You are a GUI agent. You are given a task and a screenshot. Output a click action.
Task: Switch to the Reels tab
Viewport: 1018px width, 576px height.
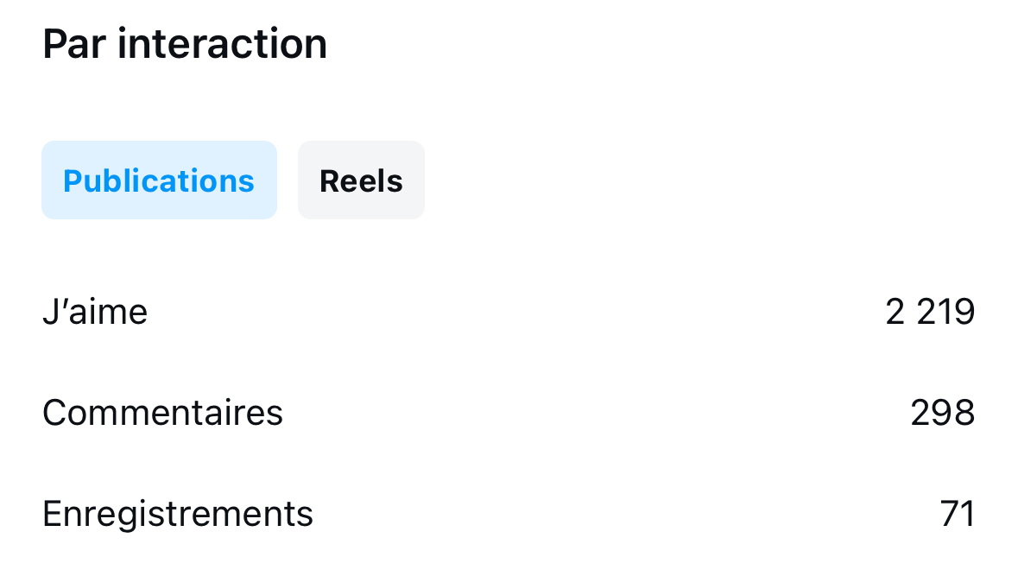(x=361, y=180)
